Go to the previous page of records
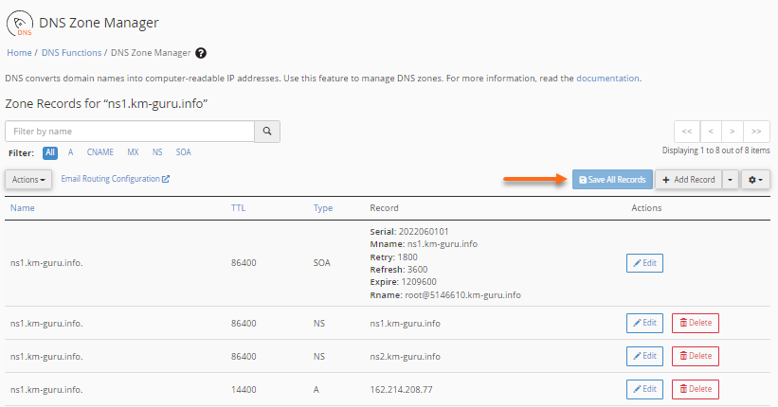This screenshot has height=407, width=778. tap(710, 132)
